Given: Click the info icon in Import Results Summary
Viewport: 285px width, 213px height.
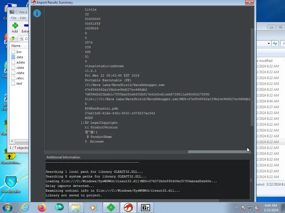Looking at the screenshot, I should (37, 13).
